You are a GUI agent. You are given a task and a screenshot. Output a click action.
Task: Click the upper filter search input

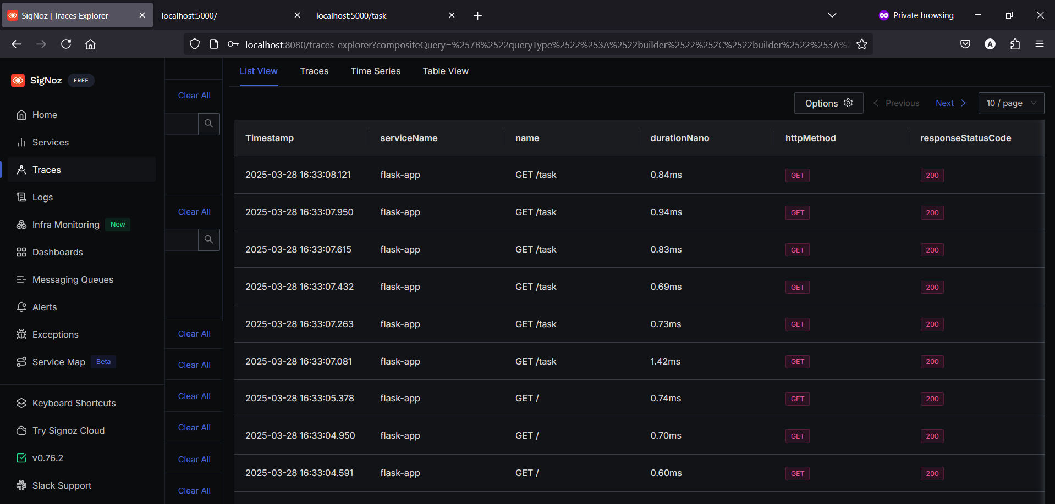pyautogui.click(x=182, y=124)
